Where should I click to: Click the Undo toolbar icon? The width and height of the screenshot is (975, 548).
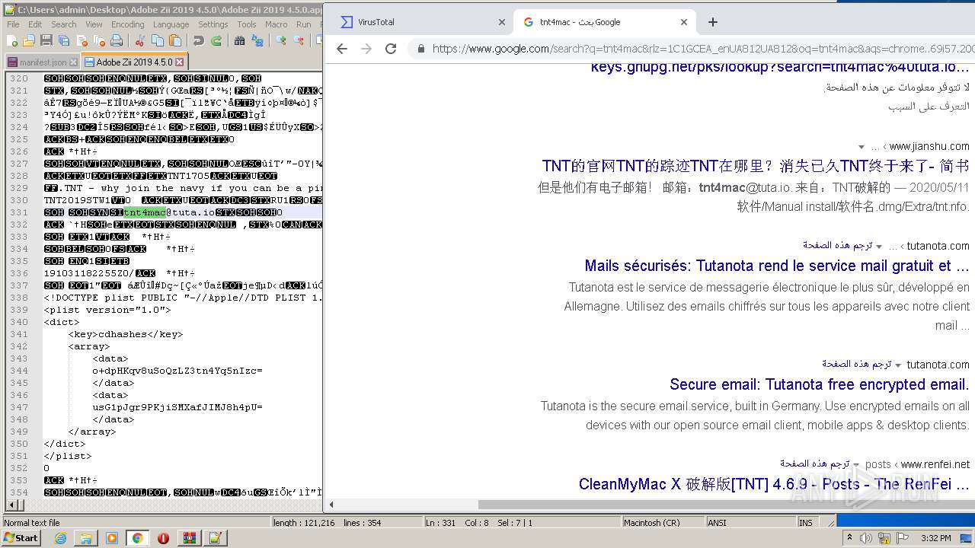pyautogui.click(x=199, y=40)
